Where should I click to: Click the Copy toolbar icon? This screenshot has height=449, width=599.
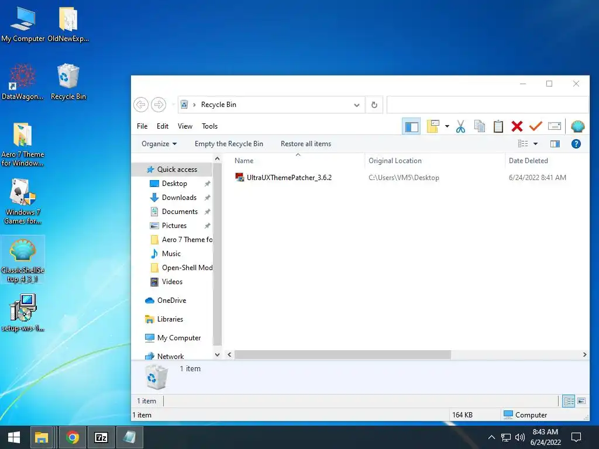[x=480, y=126]
